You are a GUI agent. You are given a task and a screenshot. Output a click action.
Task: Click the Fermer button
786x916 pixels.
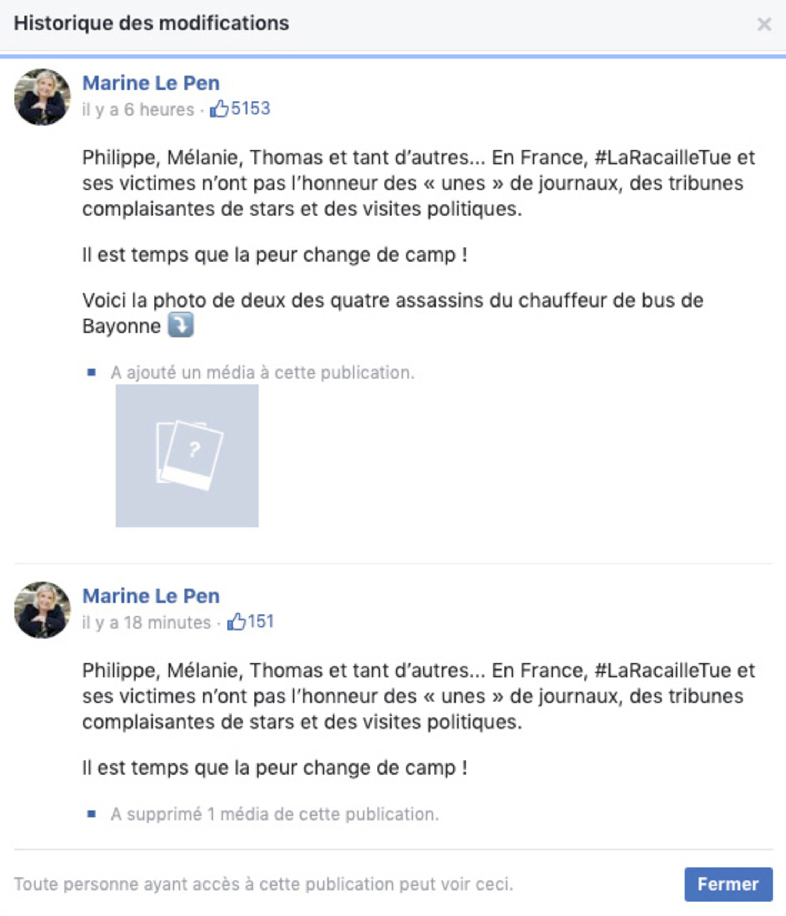coord(728,884)
